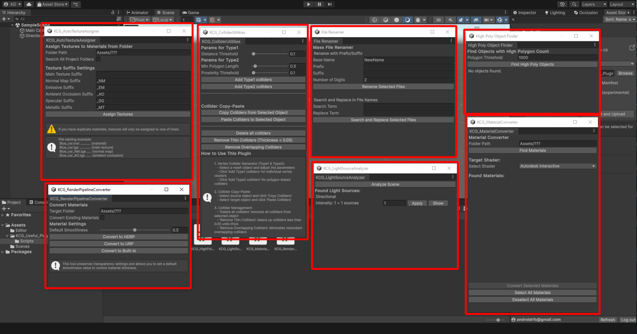637x334 pixels.
Task: Click the Step frame button
Action: (330, 4)
